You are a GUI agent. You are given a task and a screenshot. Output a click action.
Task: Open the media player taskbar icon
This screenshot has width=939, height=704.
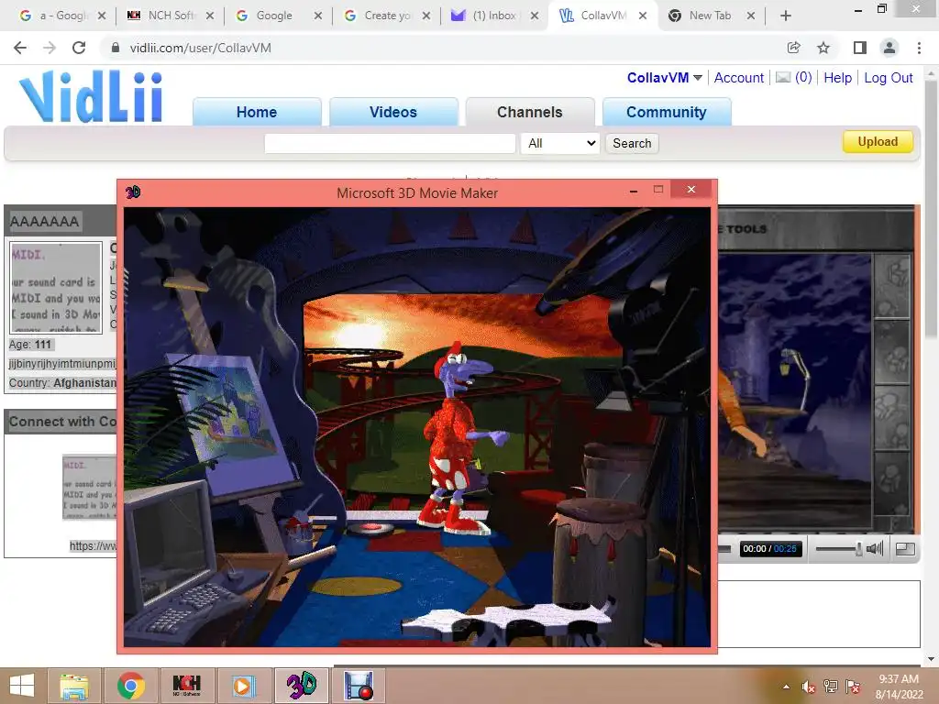[242, 686]
